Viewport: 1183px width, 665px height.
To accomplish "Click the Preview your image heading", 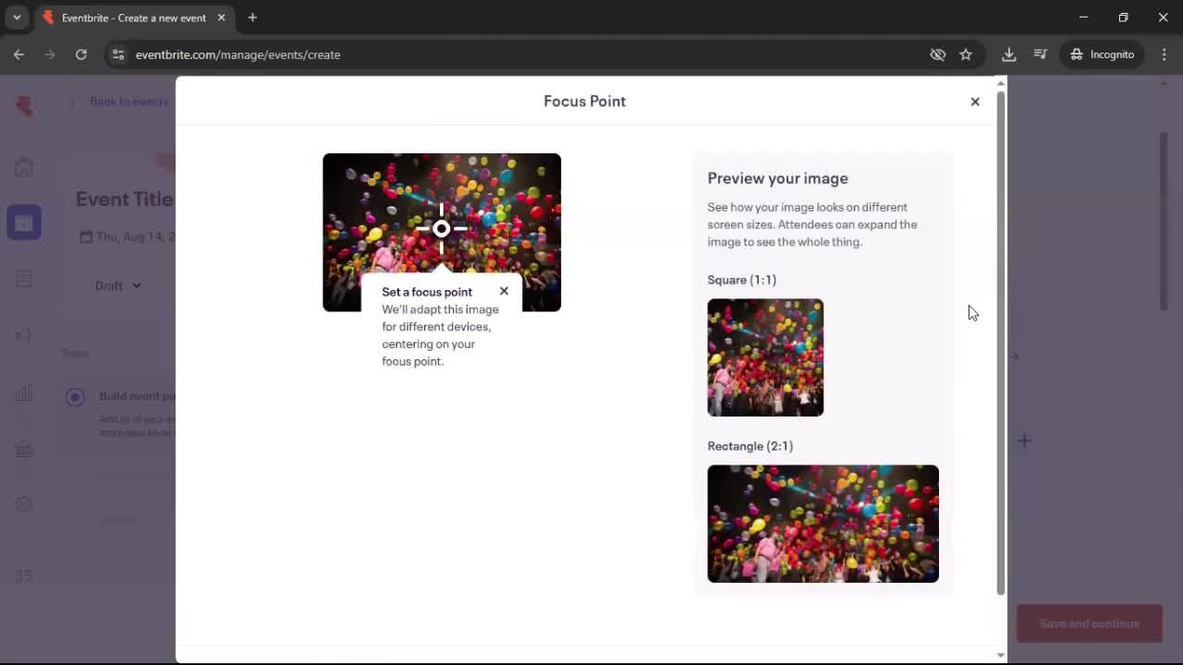I will pyautogui.click(x=777, y=178).
